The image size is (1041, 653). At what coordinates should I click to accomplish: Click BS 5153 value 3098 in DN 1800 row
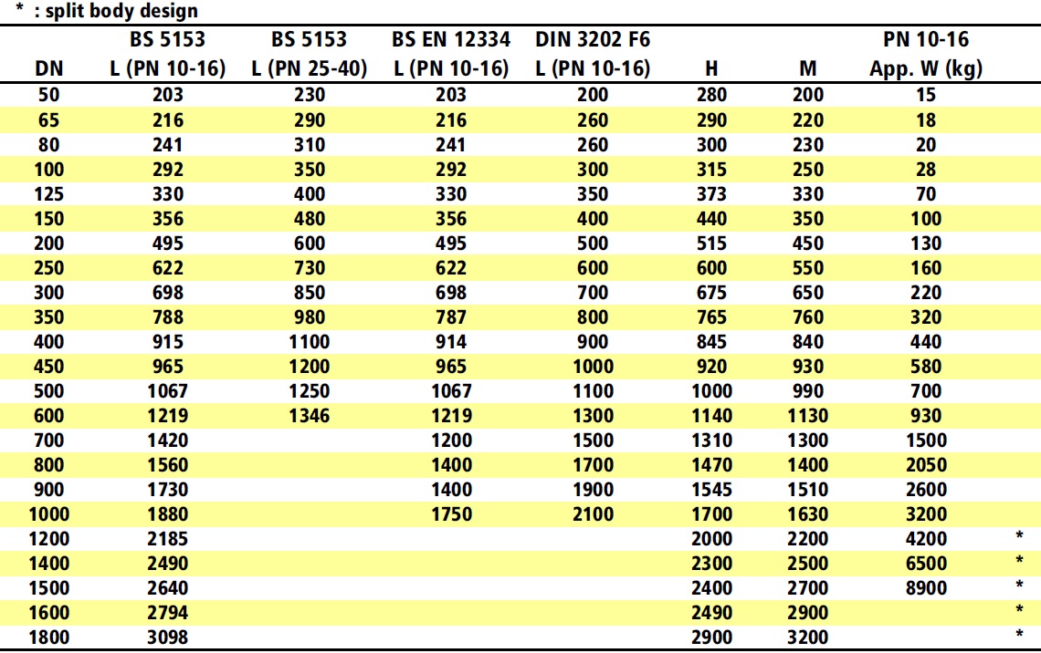(167, 637)
